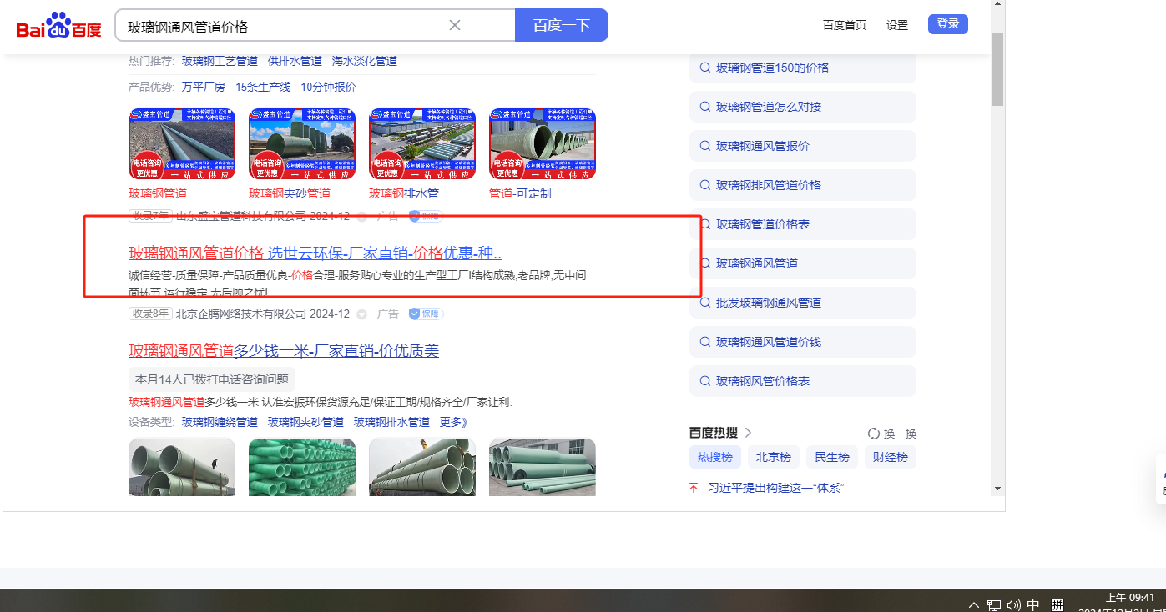Open thumbnail above 玻璃钢排水管 caption
This screenshot has width=1166, height=612.
(x=422, y=144)
